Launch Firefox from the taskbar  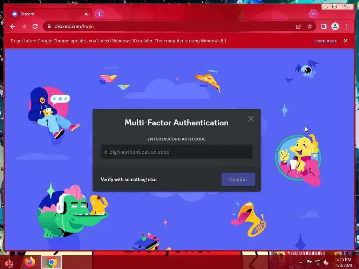coord(30,262)
